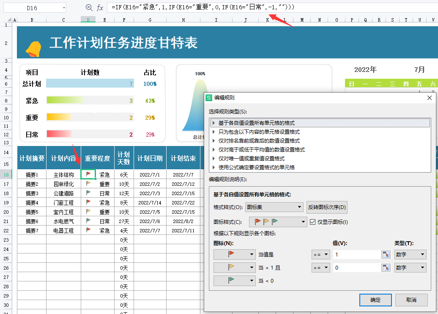Image resolution: width=438 pixels, height=314 pixels.
Task: Open the operator dropdown for the yellow flag rule
Action: pyautogui.click(x=320, y=267)
